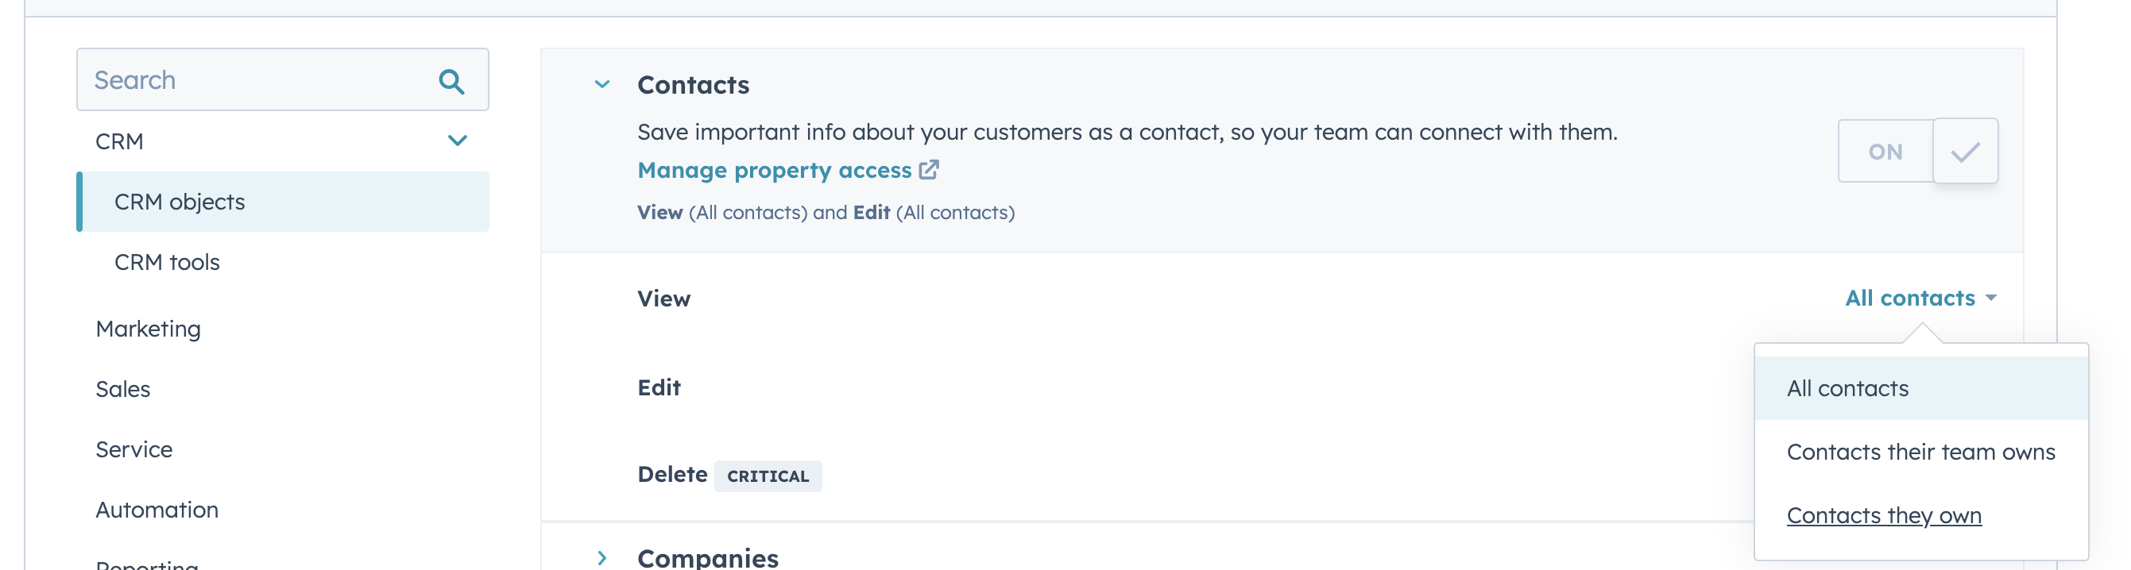
Task: Click the Manage property access link
Action: (x=773, y=169)
